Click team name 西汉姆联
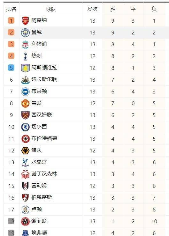169x236 pixels. click(x=42, y=115)
